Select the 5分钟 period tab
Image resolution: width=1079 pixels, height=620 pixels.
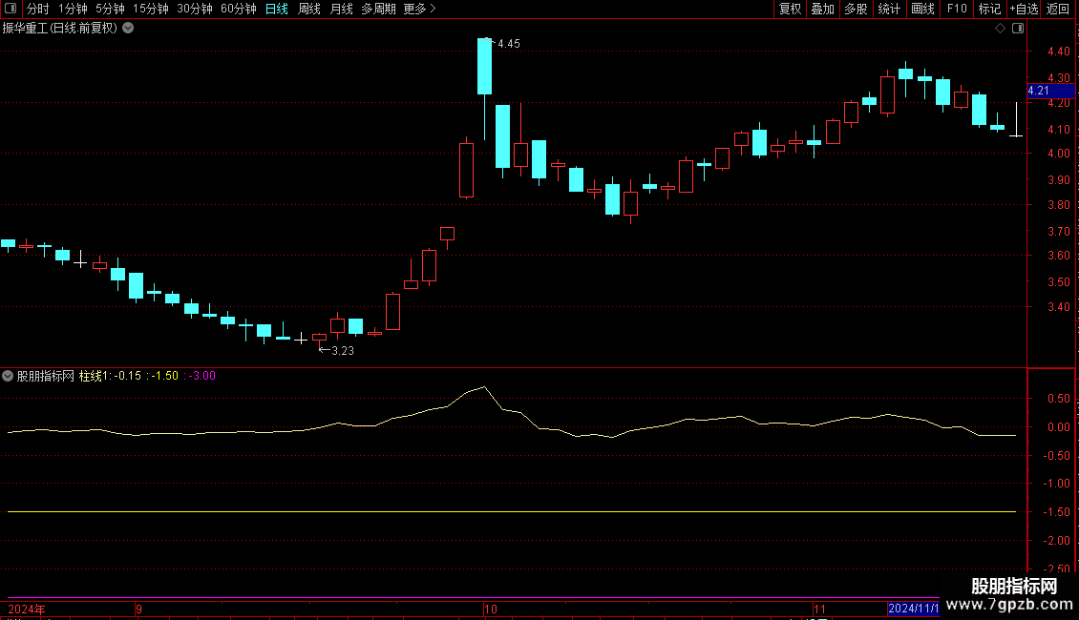point(110,9)
